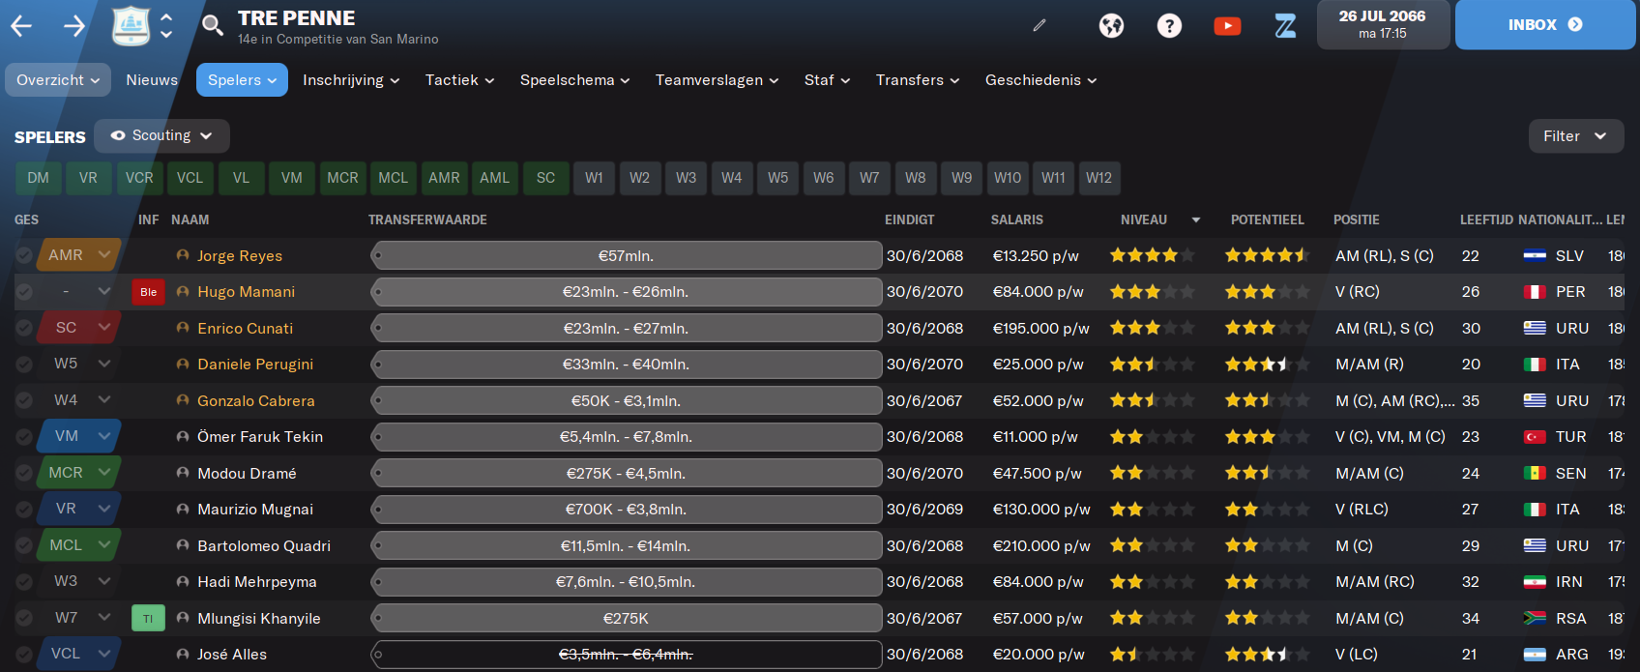This screenshot has width=1640, height=672.
Task: Tick the selection circle for Daniele Perugini
Action: pyautogui.click(x=24, y=365)
